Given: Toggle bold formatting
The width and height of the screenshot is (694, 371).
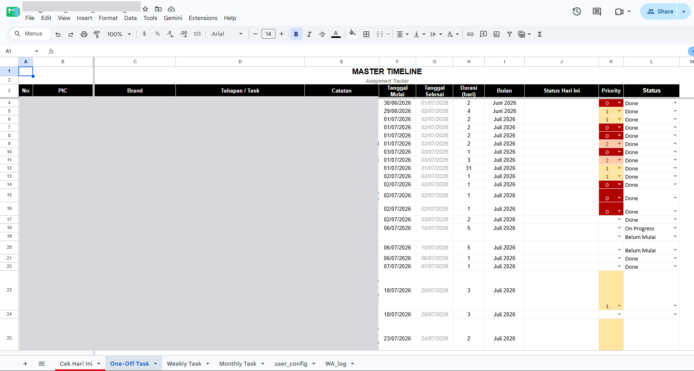Looking at the screenshot, I should pyautogui.click(x=296, y=34).
